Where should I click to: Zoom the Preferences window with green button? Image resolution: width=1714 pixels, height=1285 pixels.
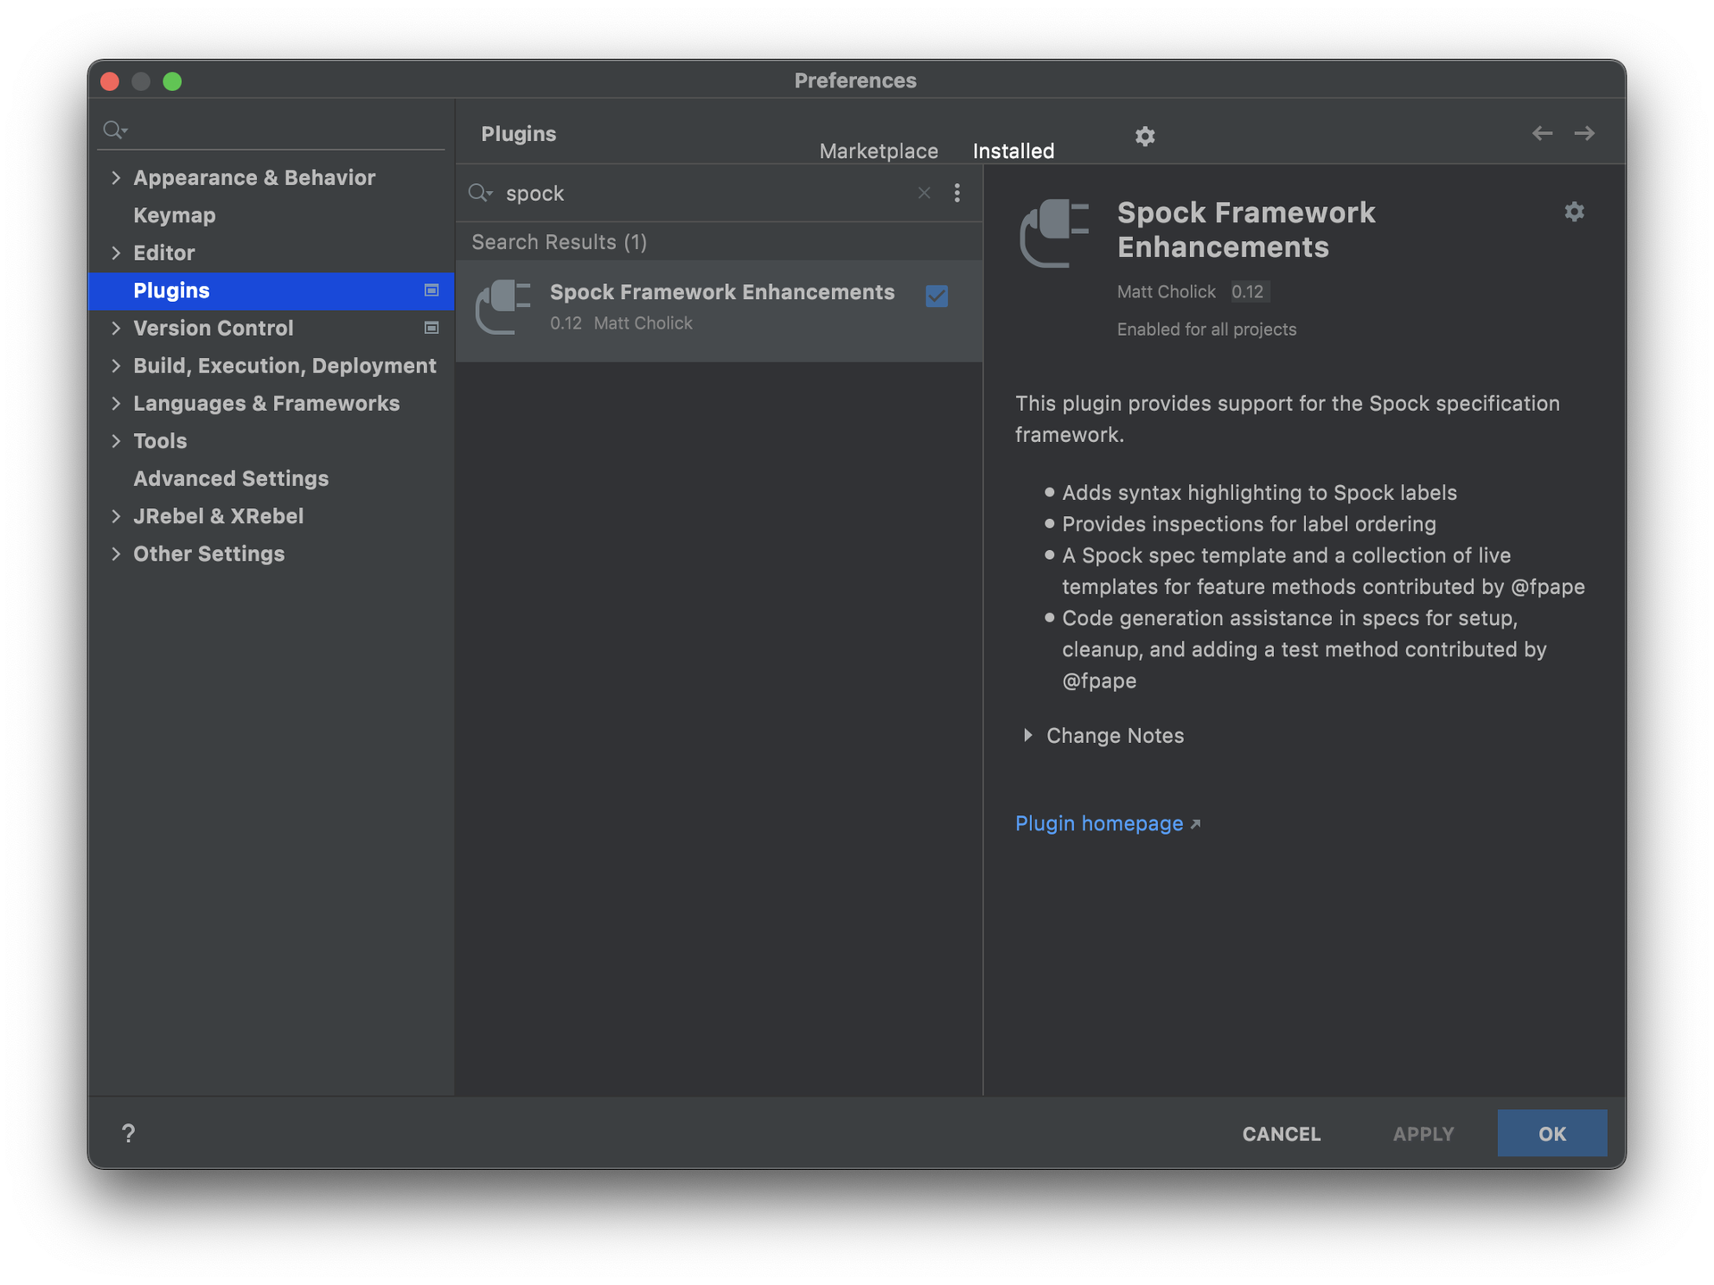[x=172, y=81]
